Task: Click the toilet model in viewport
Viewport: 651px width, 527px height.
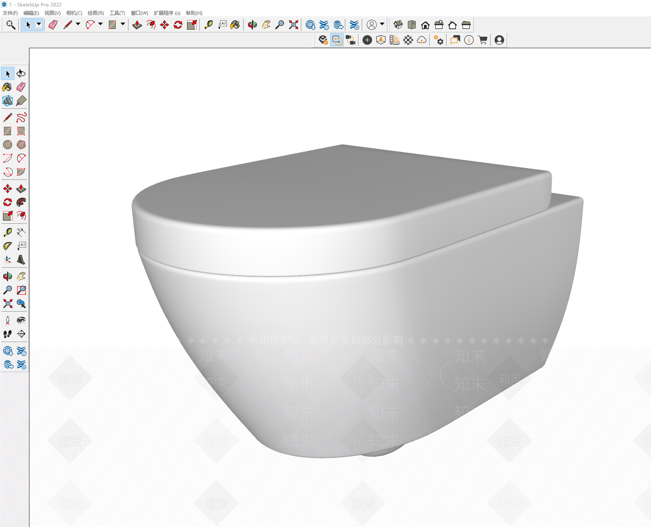Action: pyautogui.click(x=358, y=301)
